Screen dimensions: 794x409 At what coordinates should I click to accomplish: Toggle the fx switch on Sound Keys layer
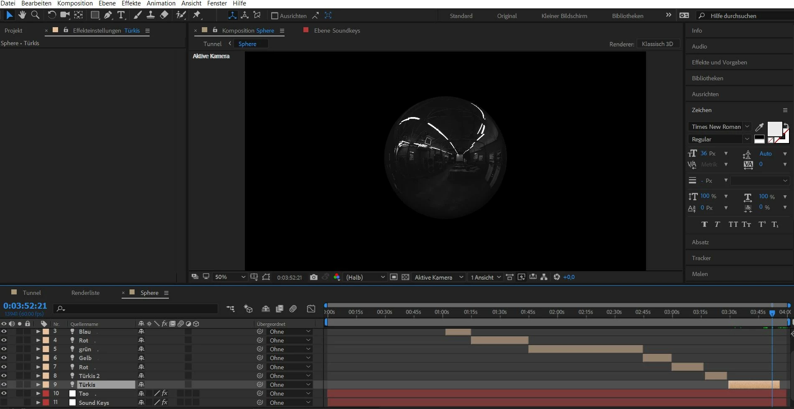165,402
